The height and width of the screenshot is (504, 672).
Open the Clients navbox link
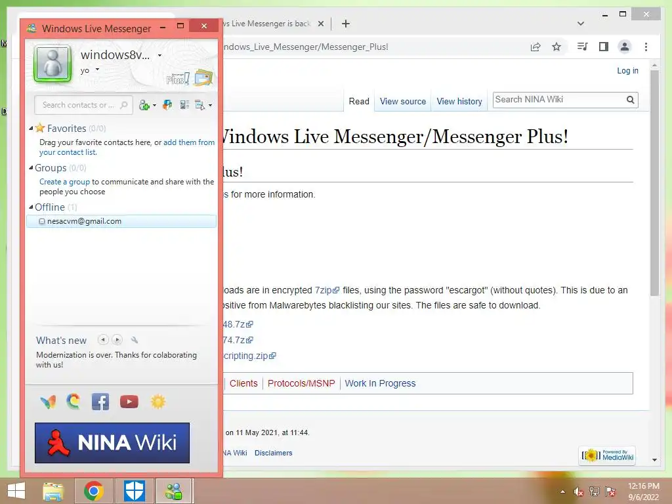tap(243, 383)
